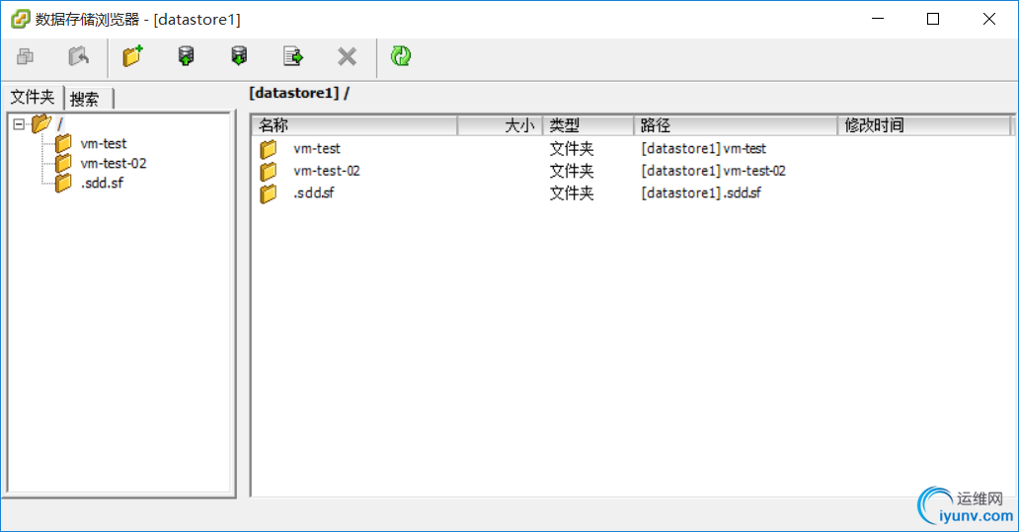Image resolution: width=1019 pixels, height=532 pixels.
Task: Sort by 名称 column header
Action: (354, 125)
